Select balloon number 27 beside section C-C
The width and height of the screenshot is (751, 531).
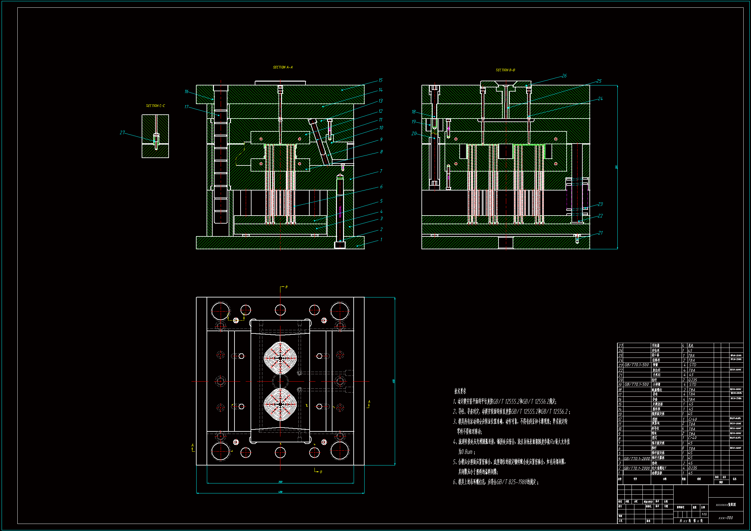coord(122,132)
